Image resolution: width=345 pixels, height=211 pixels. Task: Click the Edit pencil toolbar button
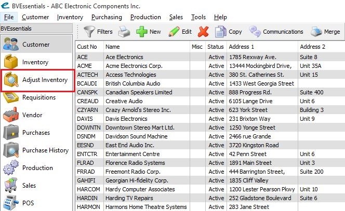tap(180, 32)
